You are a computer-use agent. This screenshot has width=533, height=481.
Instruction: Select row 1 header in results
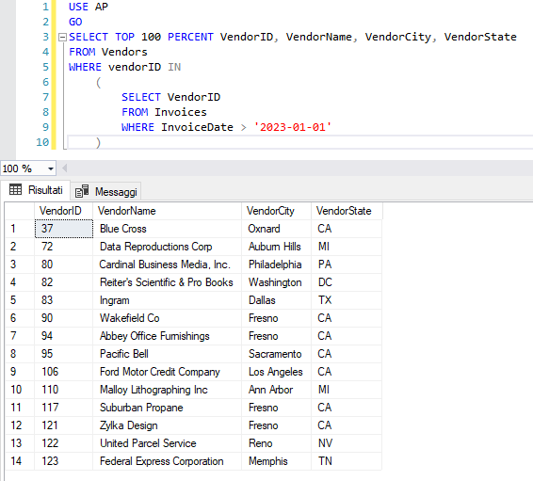coord(20,229)
